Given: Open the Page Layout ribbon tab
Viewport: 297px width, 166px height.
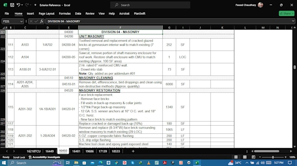Looking at the screenshot, I should 46,13.
